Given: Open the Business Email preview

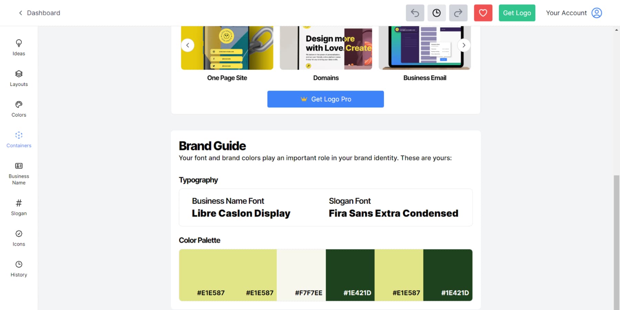Looking at the screenshot, I should tap(425, 48).
